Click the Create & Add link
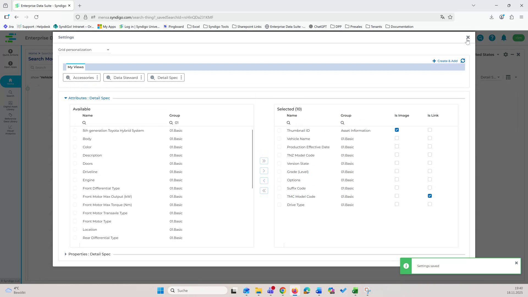This screenshot has width=528, height=297. pyautogui.click(x=445, y=61)
